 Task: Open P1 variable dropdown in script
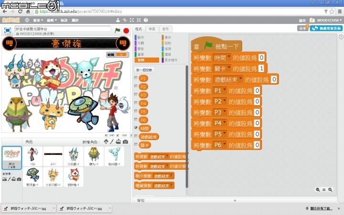tap(225, 90)
